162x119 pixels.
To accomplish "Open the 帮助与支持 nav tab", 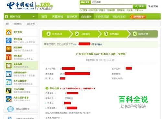I will pos(119,17).
